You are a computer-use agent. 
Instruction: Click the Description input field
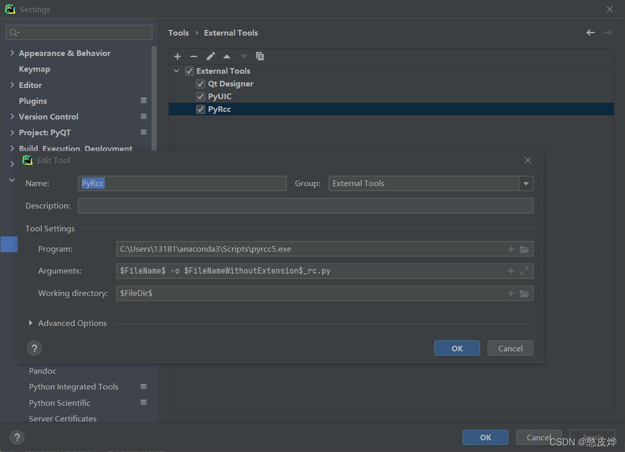tap(306, 206)
